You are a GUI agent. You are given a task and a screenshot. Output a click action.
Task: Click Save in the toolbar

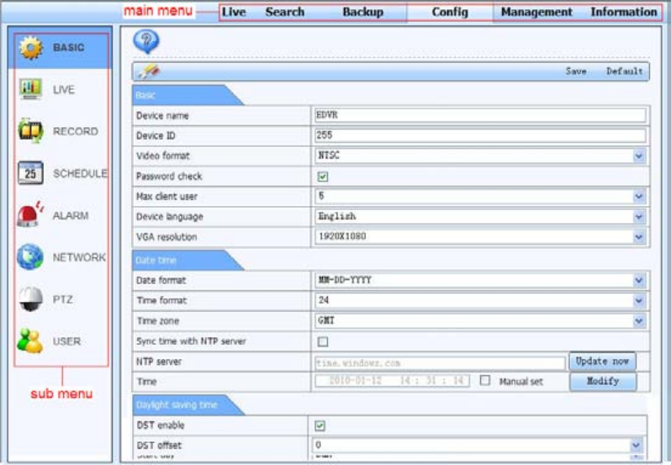576,71
